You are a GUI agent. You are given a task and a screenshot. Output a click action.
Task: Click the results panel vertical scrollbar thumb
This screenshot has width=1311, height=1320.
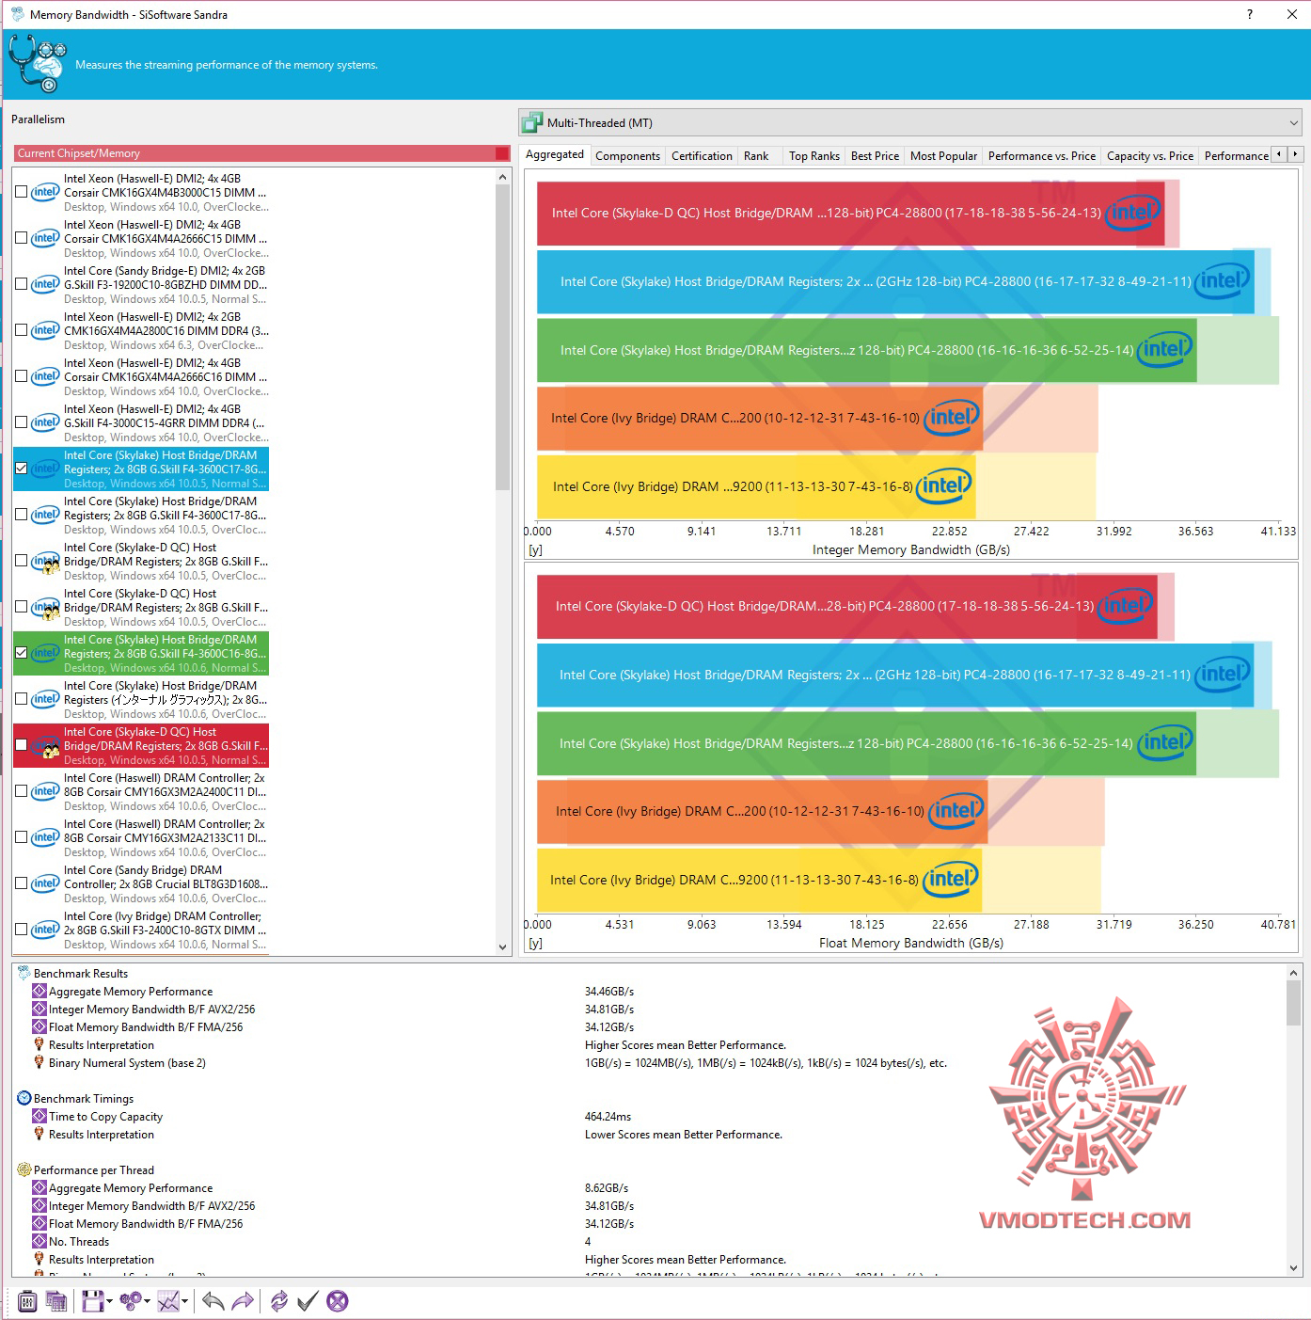pos(1293,1003)
